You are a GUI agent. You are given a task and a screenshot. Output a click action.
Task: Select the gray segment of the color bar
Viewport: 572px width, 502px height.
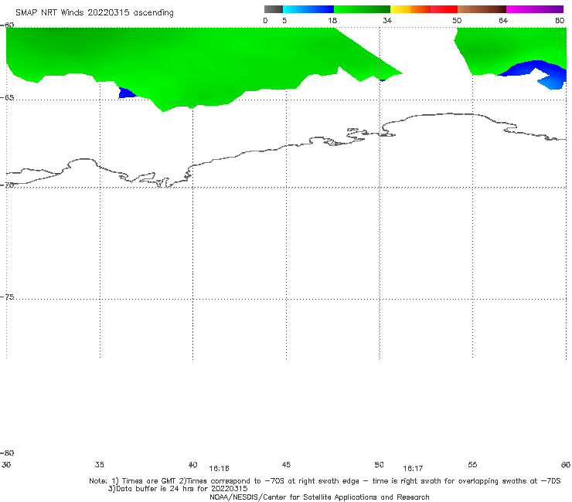click(273, 9)
